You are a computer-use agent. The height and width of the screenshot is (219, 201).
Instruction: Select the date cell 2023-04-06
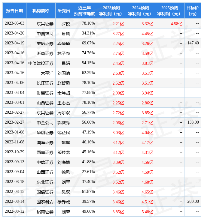14,83
